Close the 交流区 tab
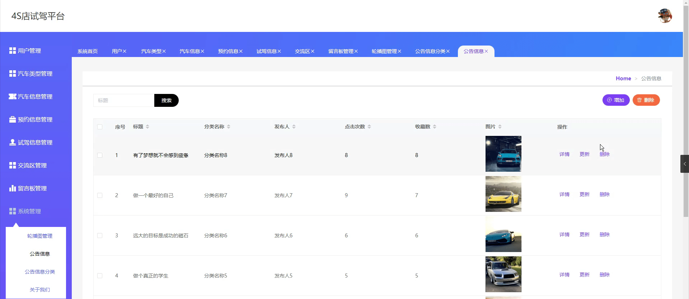 click(313, 51)
